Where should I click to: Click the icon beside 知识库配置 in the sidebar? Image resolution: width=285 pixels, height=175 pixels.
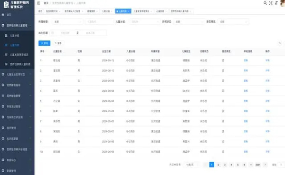[3, 138]
